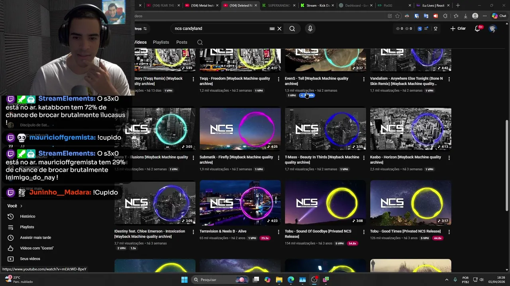Open the taskbar weather widget 23°C
Screen dimensions: 510x286
18,280
